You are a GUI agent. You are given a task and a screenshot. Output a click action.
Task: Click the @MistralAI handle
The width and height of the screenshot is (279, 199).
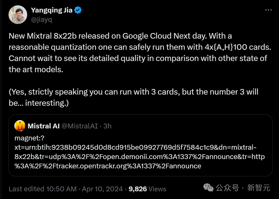(x=80, y=126)
